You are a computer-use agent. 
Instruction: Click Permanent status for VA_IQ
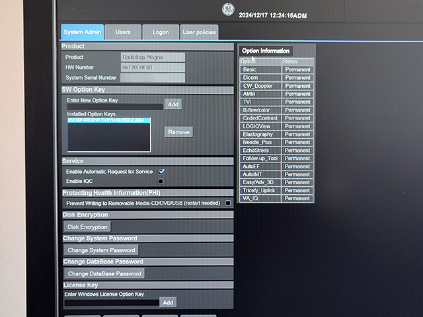click(x=297, y=198)
